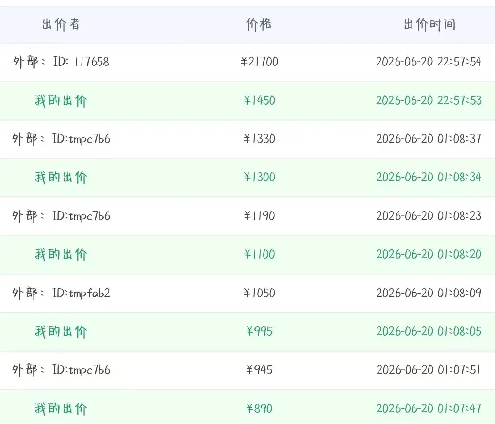Click the price ¥21700
The image size is (495, 424).
(259, 62)
